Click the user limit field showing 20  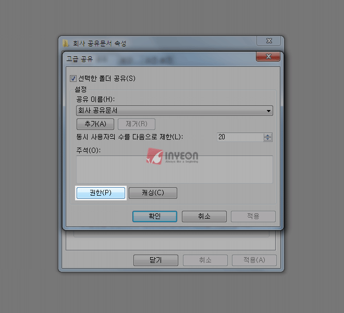tap(240, 137)
